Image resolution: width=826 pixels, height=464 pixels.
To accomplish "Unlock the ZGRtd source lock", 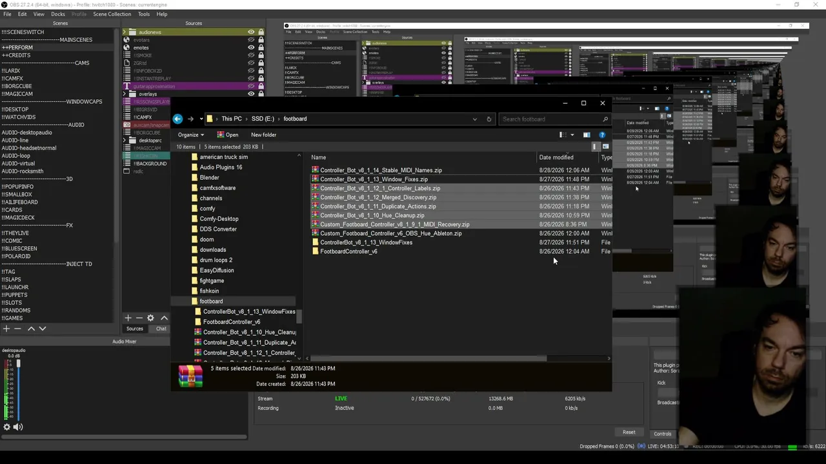I will click(x=261, y=63).
